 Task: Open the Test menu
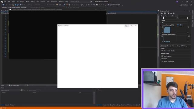38,2
